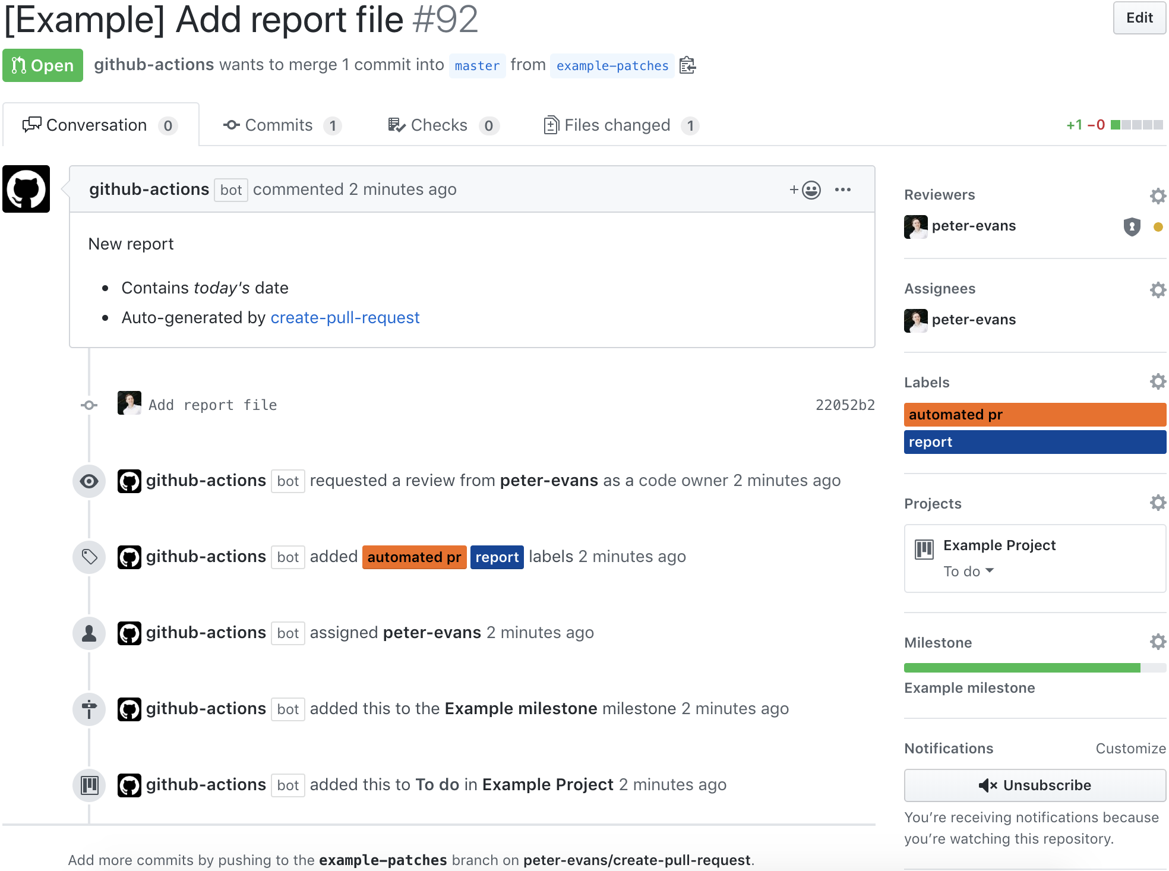This screenshot has width=1169, height=871.
Task: Click the shield icon beside peter-evans reviewer
Action: coord(1132,226)
